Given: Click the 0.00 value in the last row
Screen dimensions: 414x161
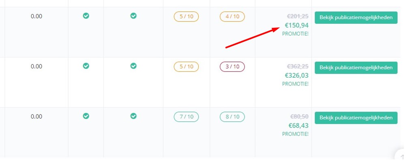Looking at the screenshot, I should click(x=36, y=117).
